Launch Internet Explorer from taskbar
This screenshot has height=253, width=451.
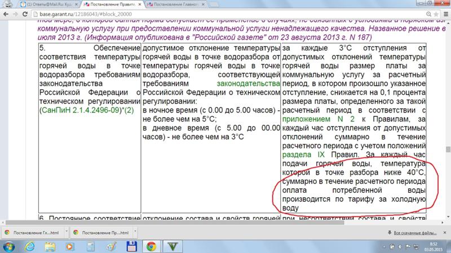[29, 247]
